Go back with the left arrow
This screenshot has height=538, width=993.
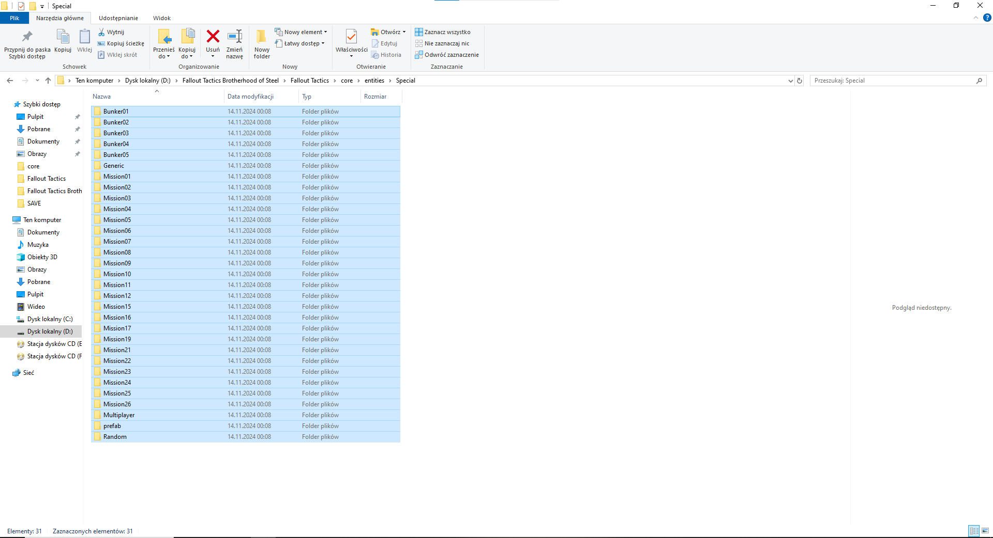coord(10,81)
